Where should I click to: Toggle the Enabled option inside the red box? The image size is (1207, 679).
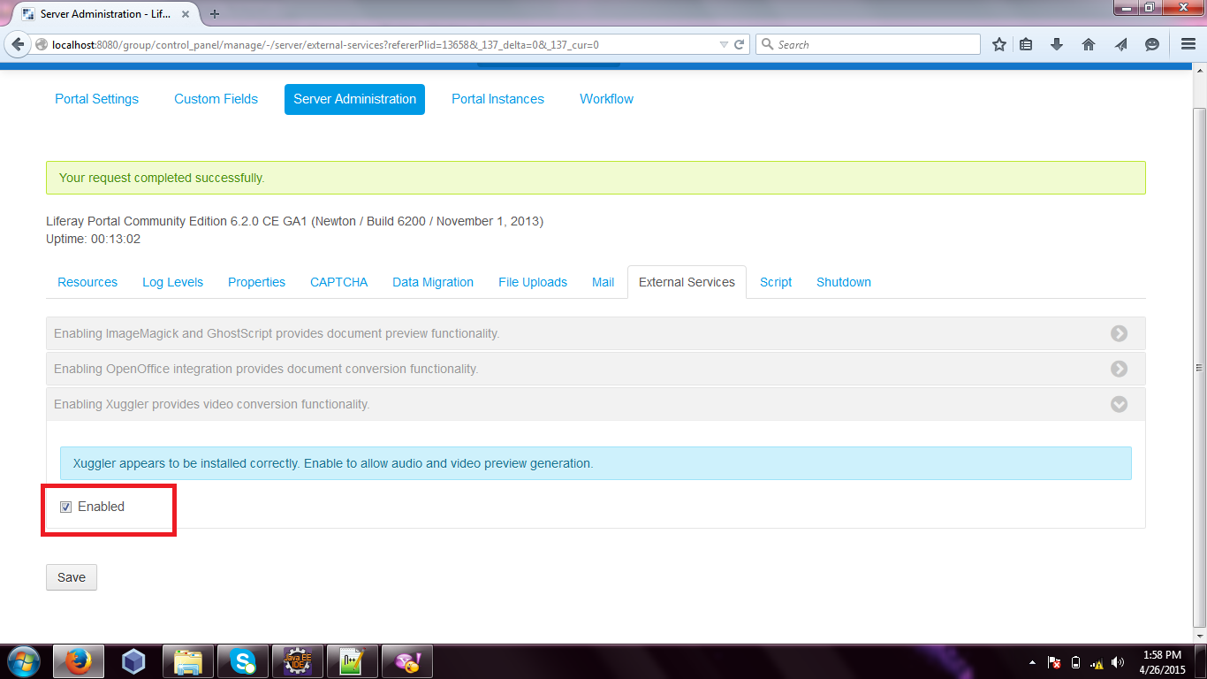point(65,506)
